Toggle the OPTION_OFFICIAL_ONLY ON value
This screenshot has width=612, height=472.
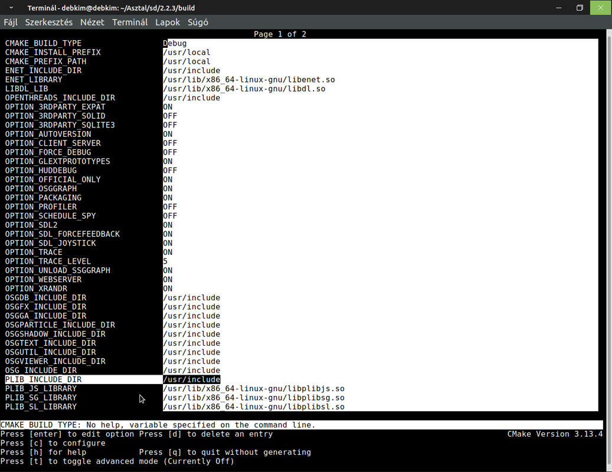[168, 179]
